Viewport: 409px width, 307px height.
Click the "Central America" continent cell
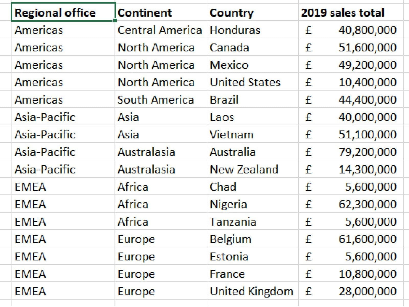160,30
